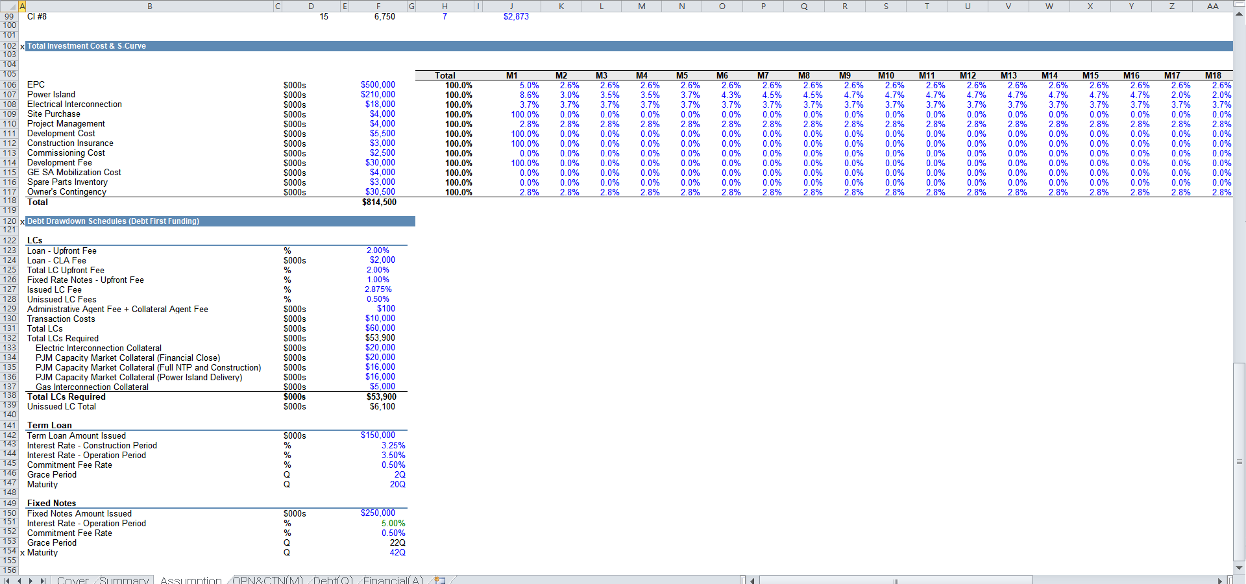Select total investment cell $814,500
1246x584 pixels.
(379, 202)
